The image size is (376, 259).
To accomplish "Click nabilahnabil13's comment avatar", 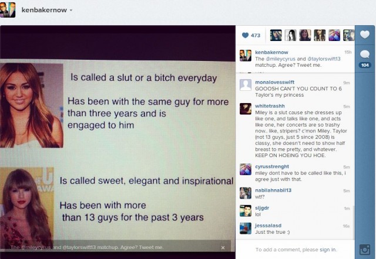I will point(245,192).
